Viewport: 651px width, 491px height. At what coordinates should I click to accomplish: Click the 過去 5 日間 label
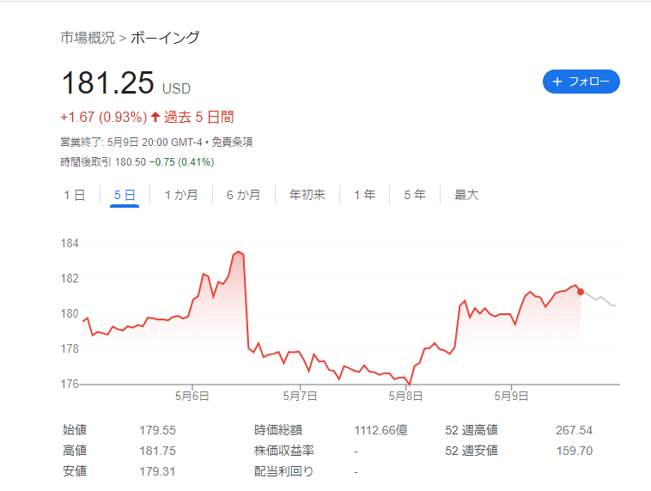[x=199, y=117]
